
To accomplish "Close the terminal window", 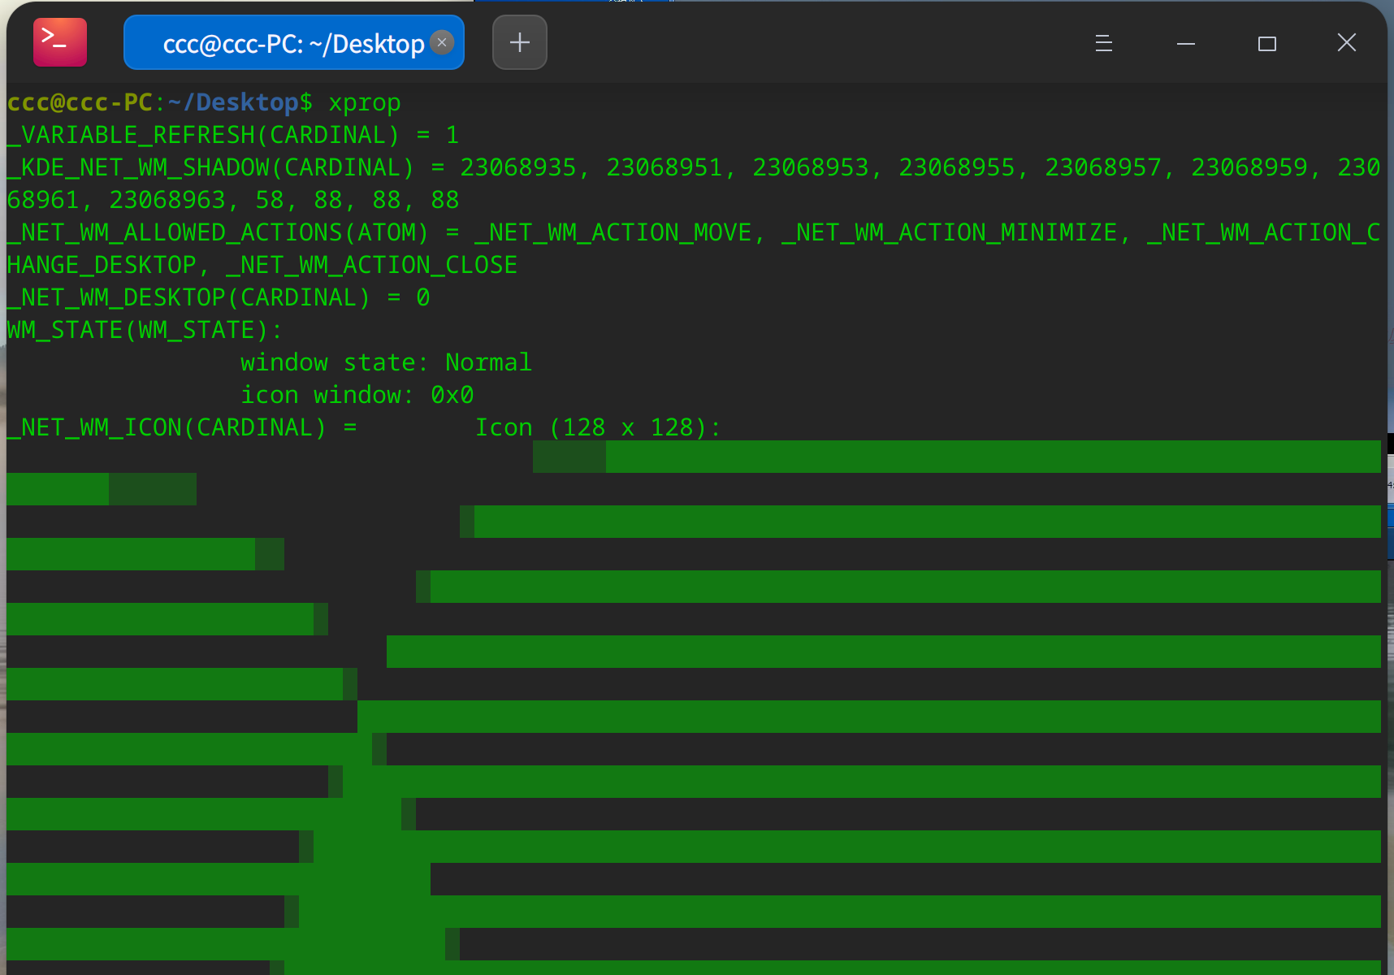I will click(x=1346, y=43).
